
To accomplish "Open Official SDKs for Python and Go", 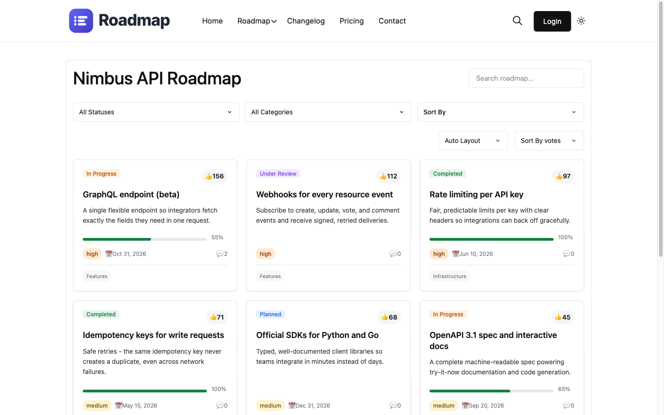I will pos(317,335).
